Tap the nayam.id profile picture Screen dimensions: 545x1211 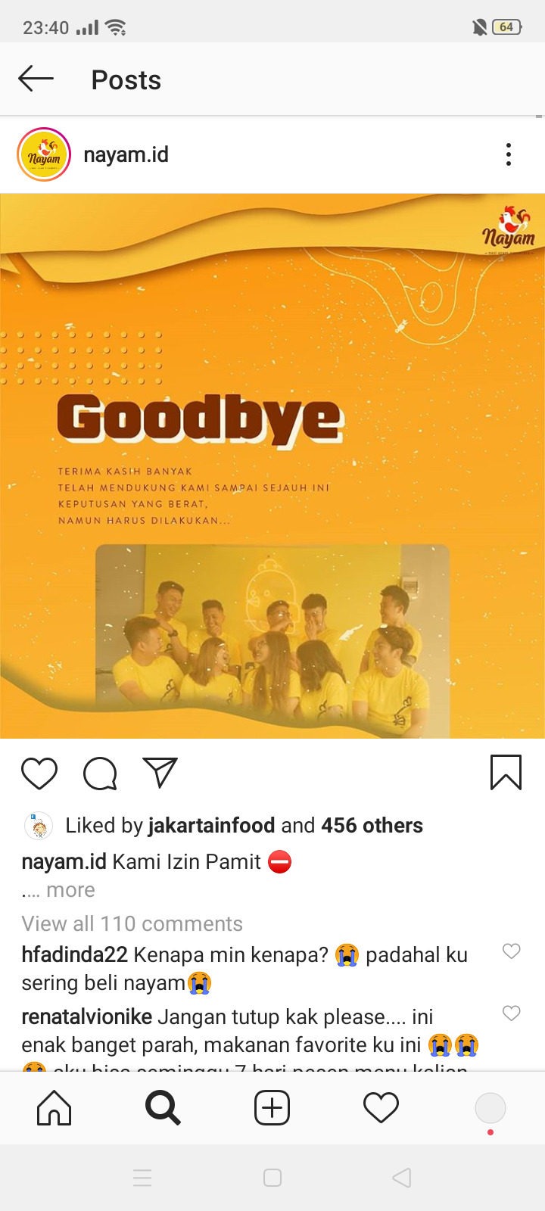[x=44, y=154]
